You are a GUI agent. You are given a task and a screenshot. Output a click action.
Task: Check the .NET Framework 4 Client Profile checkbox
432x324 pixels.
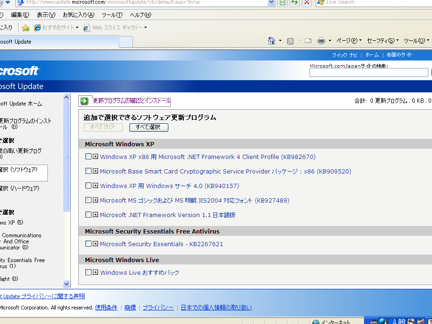click(x=88, y=157)
